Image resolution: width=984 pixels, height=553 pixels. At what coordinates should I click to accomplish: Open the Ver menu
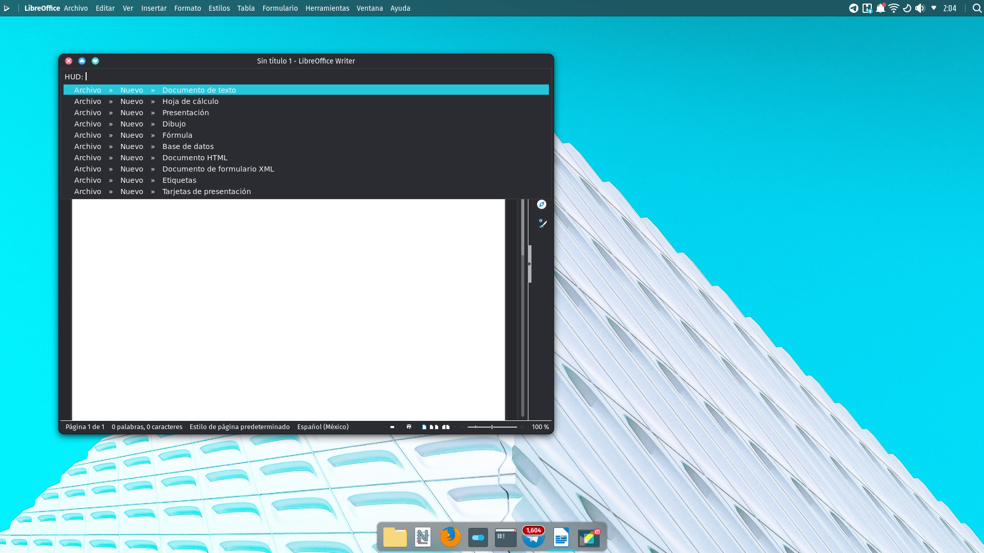[x=128, y=8]
